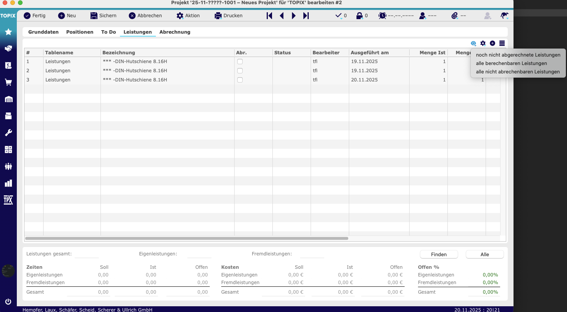Image resolution: width=567 pixels, height=312 pixels.
Task: Switch to the Grunddaten tab
Action: pos(44,32)
